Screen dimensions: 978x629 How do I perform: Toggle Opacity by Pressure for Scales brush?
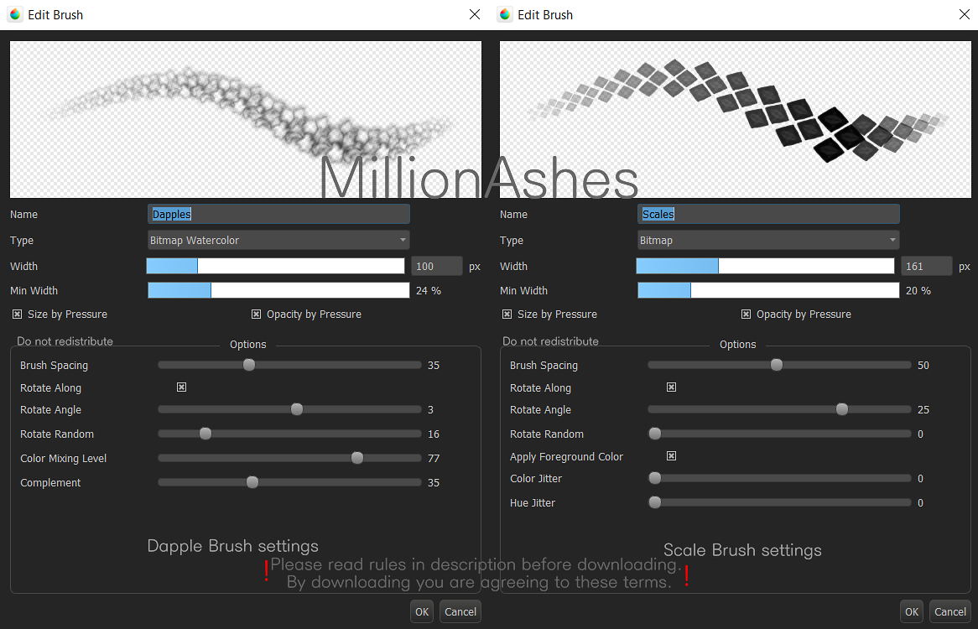point(746,314)
